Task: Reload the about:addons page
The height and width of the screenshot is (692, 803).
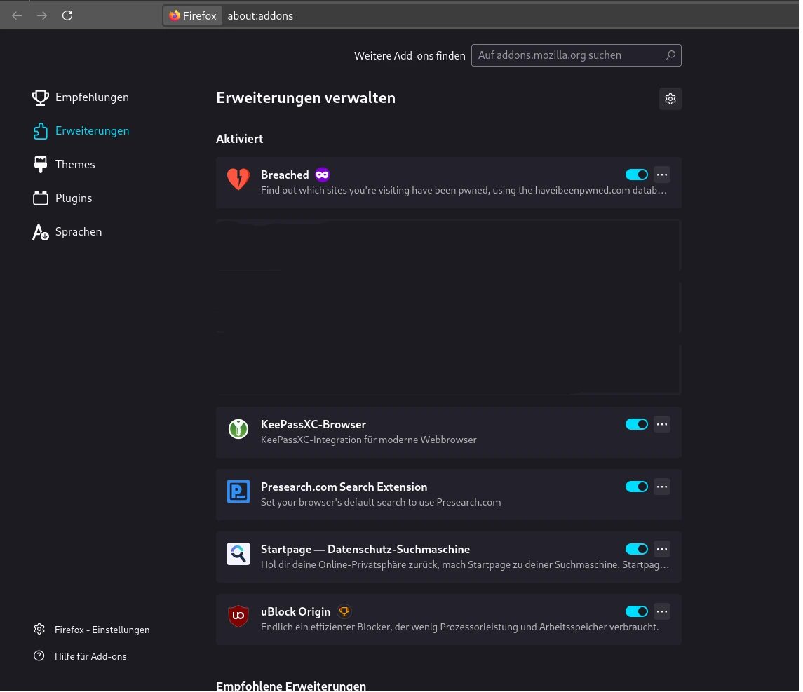Action: click(67, 15)
